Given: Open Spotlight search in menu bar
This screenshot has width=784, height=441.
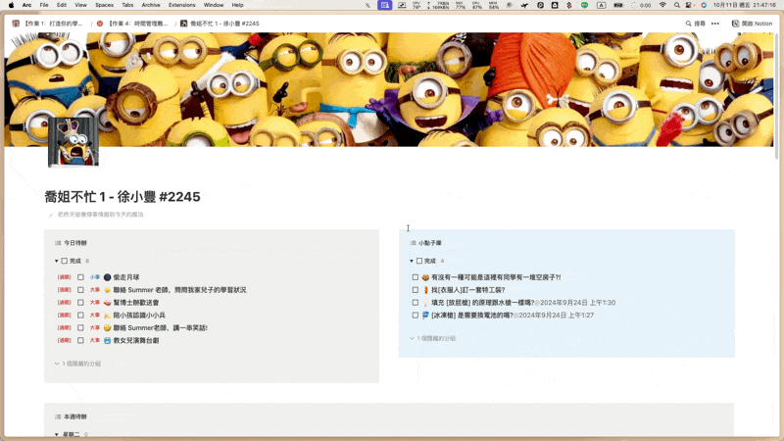Looking at the screenshot, I should 676,5.
